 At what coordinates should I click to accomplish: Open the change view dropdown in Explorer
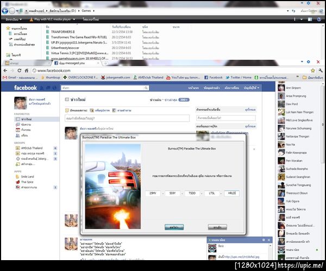click(x=302, y=20)
